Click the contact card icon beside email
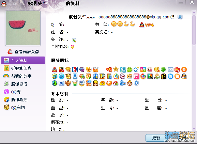197x144 pixels. tap(180, 17)
